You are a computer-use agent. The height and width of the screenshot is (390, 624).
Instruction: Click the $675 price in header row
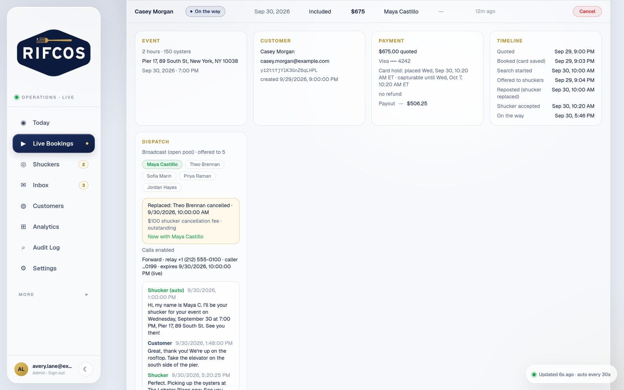[x=358, y=11]
